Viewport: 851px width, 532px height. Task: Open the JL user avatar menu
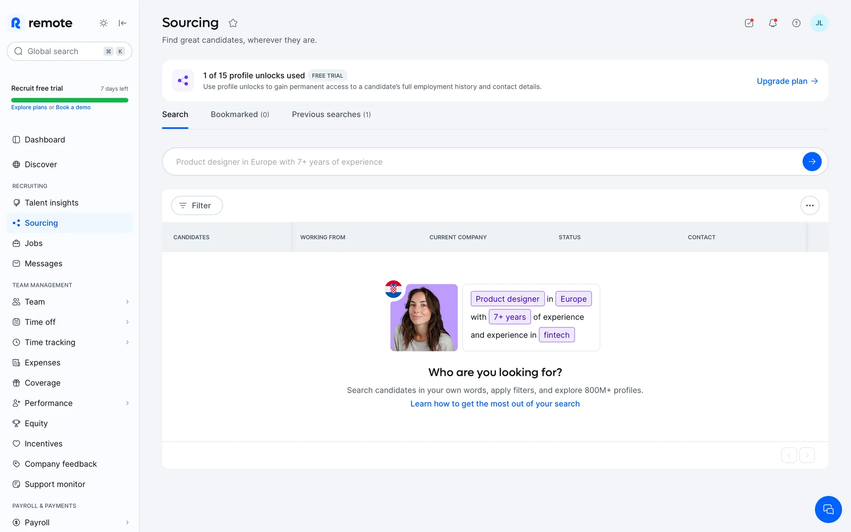pyautogui.click(x=819, y=23)
